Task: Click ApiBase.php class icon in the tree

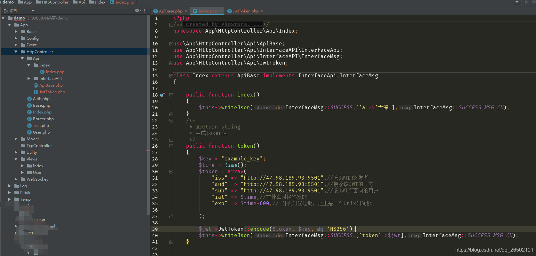Action: point(36,85)
